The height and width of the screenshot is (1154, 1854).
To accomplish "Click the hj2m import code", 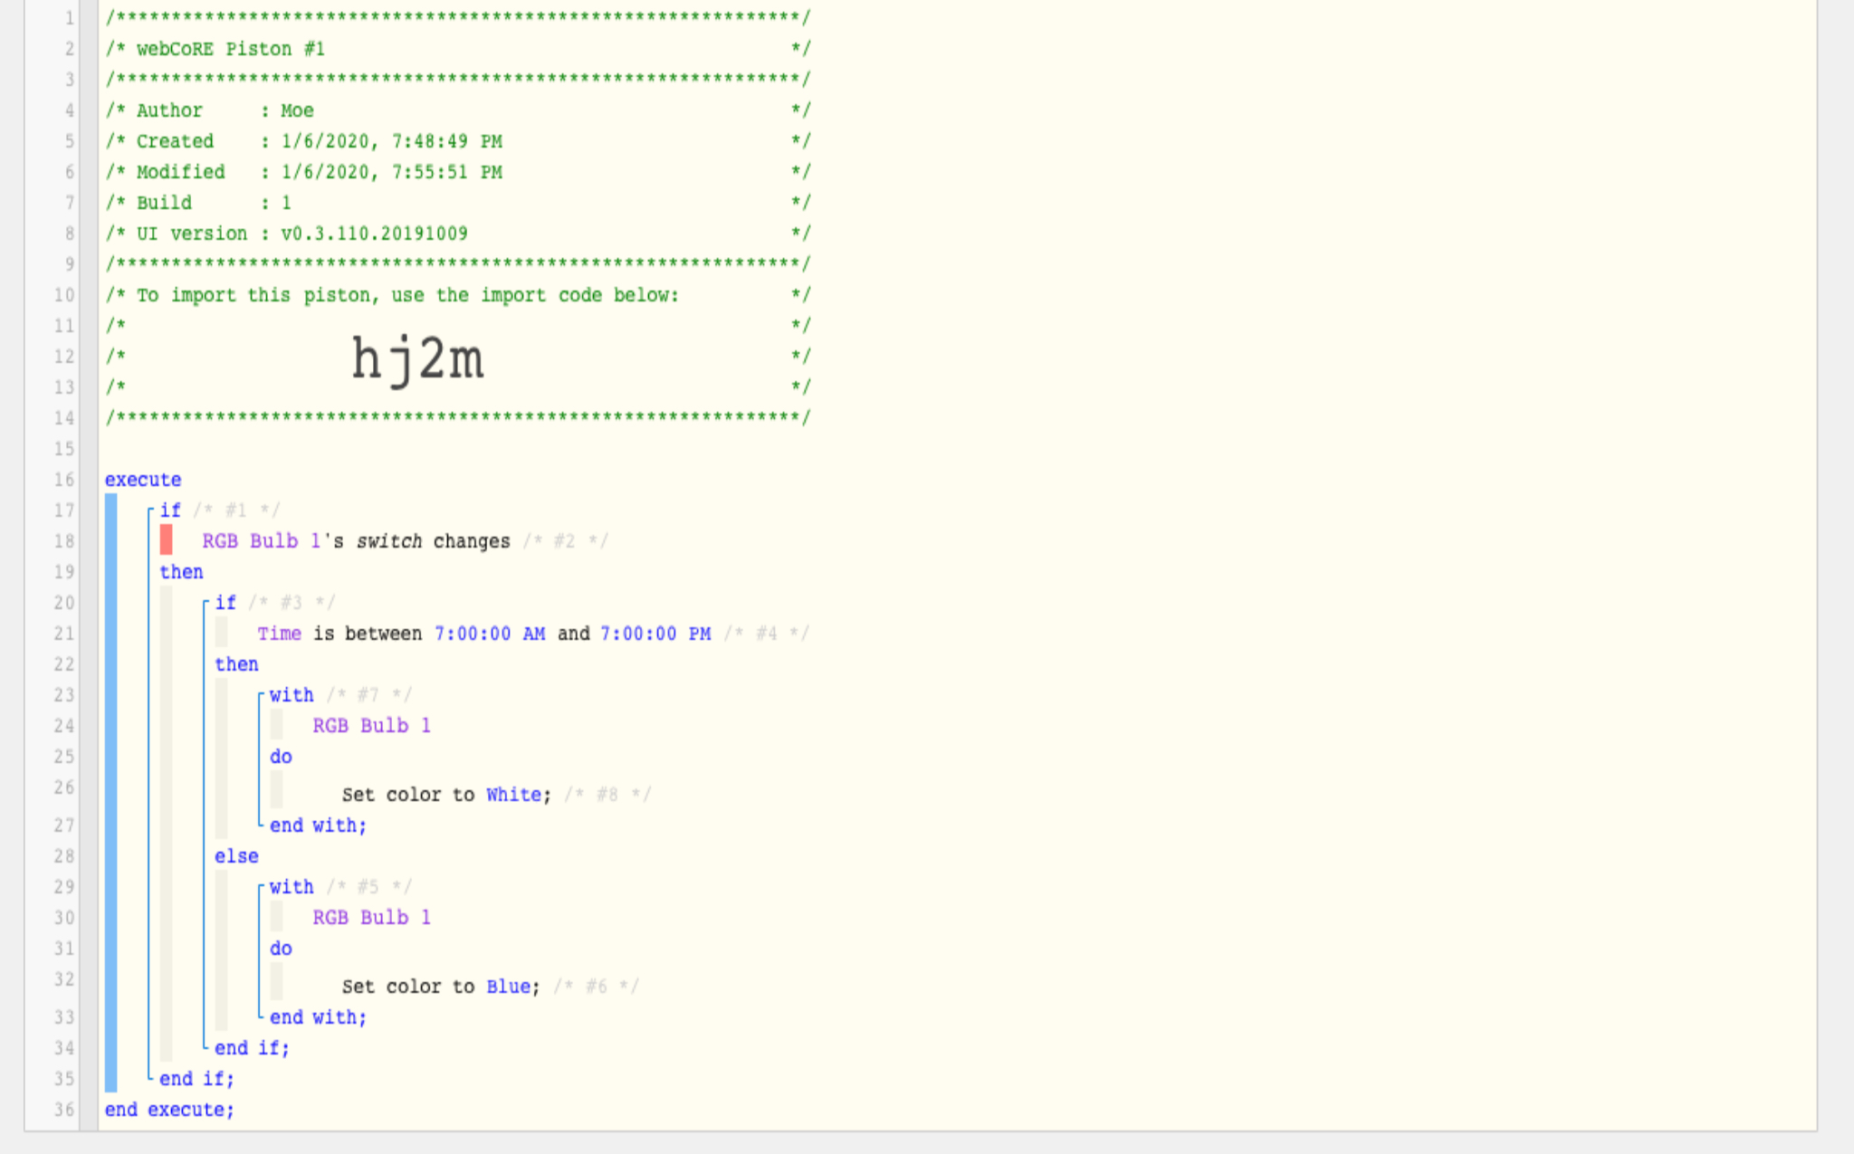I will [417, 359].
